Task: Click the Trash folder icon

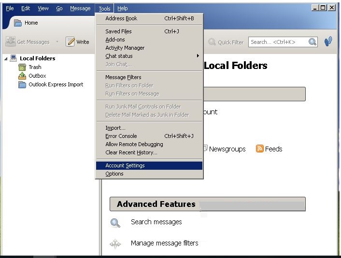Action: click(x=22, y=67)
